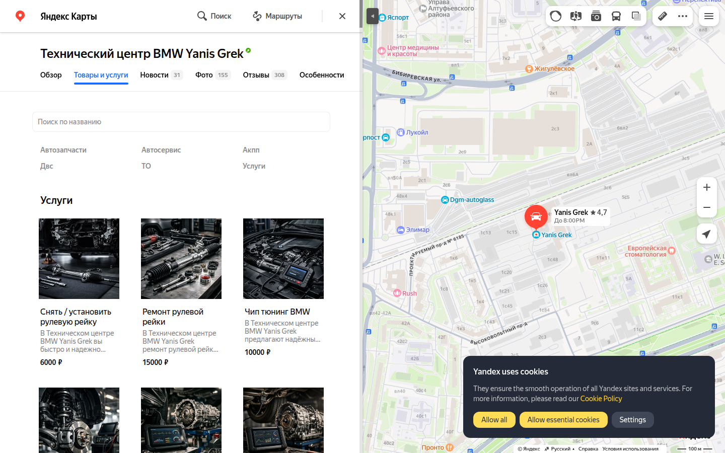Open the Отзывы reviews tab
Viewport: 725px width, 453px height.
[265, 75]
